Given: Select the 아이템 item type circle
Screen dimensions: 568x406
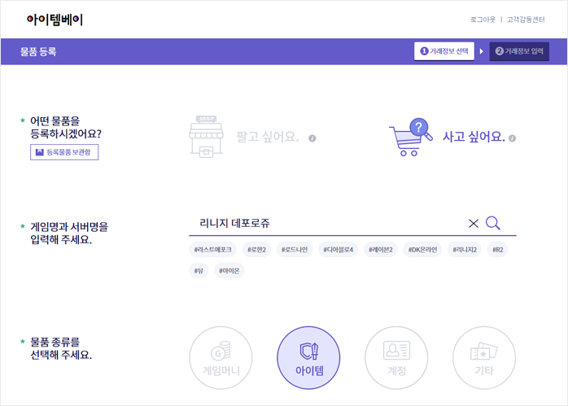Looking at the screenshot, I should [308, 358].
